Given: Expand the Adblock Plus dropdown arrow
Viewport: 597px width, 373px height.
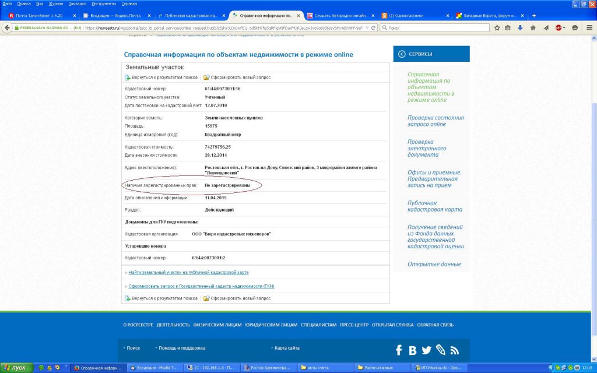Looking at the screenshot, I should (564, 28).
